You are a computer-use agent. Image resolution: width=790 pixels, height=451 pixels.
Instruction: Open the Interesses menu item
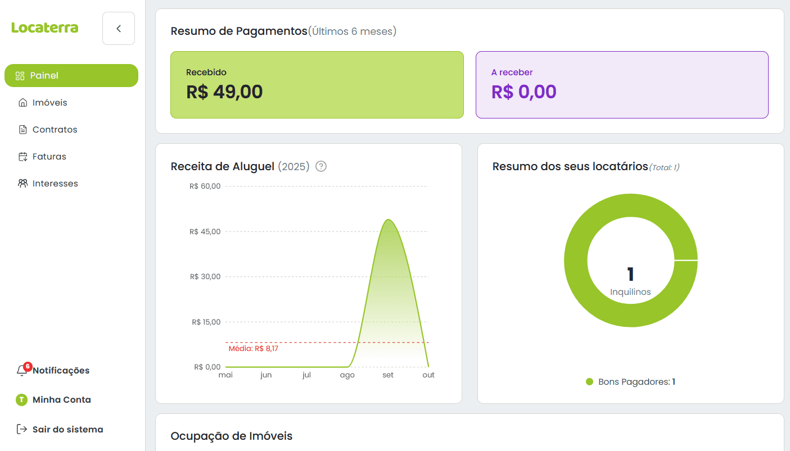click(x=55, y=184)
